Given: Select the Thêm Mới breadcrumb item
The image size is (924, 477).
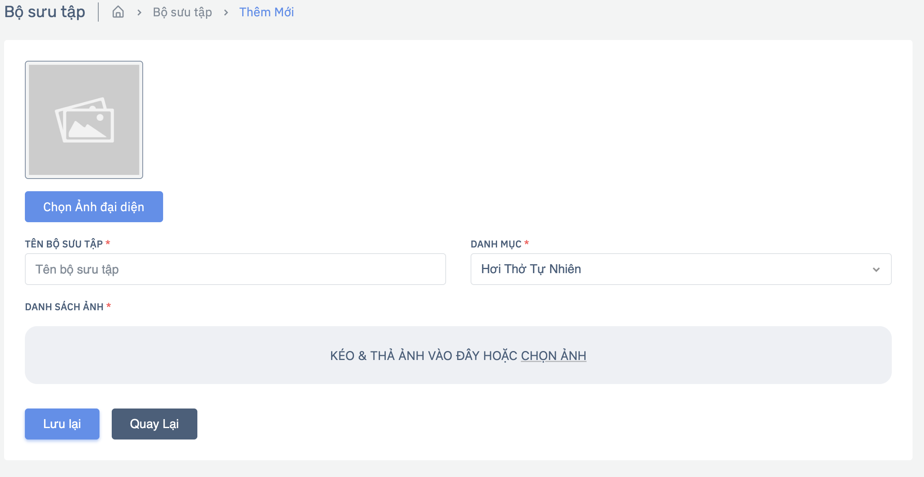Looking at the screenshot, I should tap(266, 12).
